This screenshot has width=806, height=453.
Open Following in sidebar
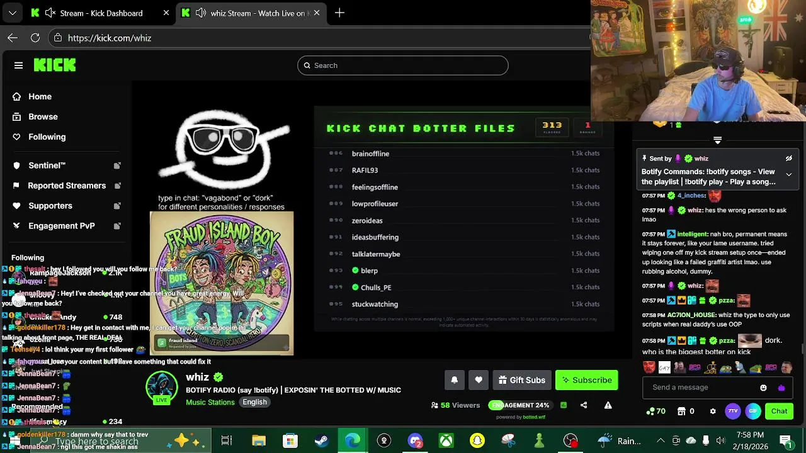click(x=47, y=137)
